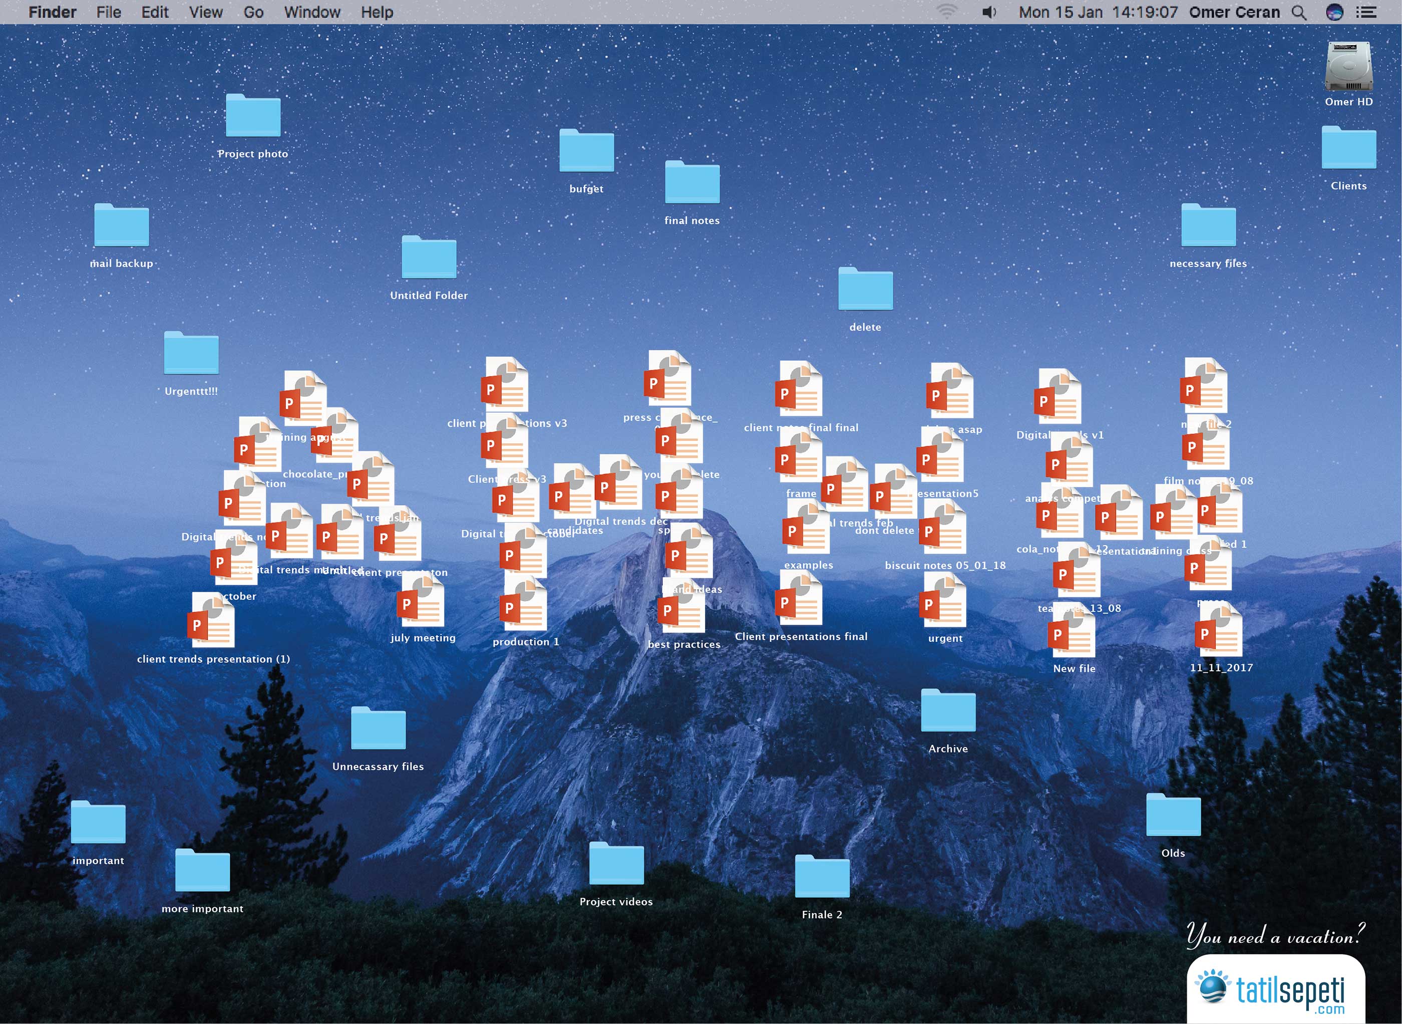The width and height of the screenshot is (1402, 1024).
Task: Open Notification Center list icon
Action: coord(1365,13)
